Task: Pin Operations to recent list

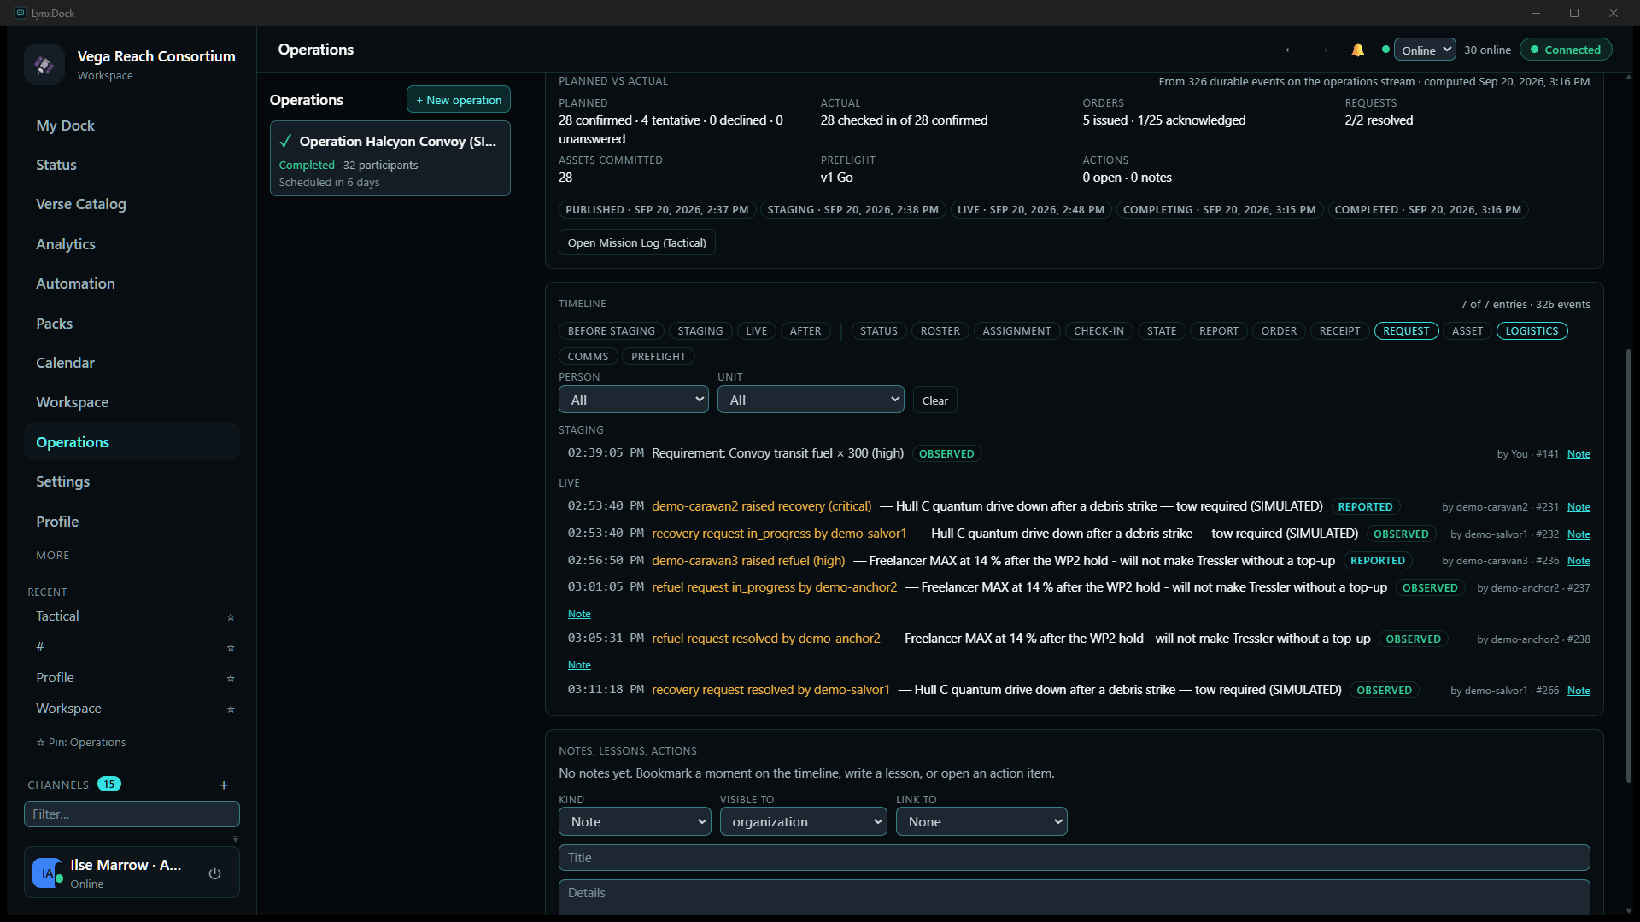Action: tap(81, 743)
